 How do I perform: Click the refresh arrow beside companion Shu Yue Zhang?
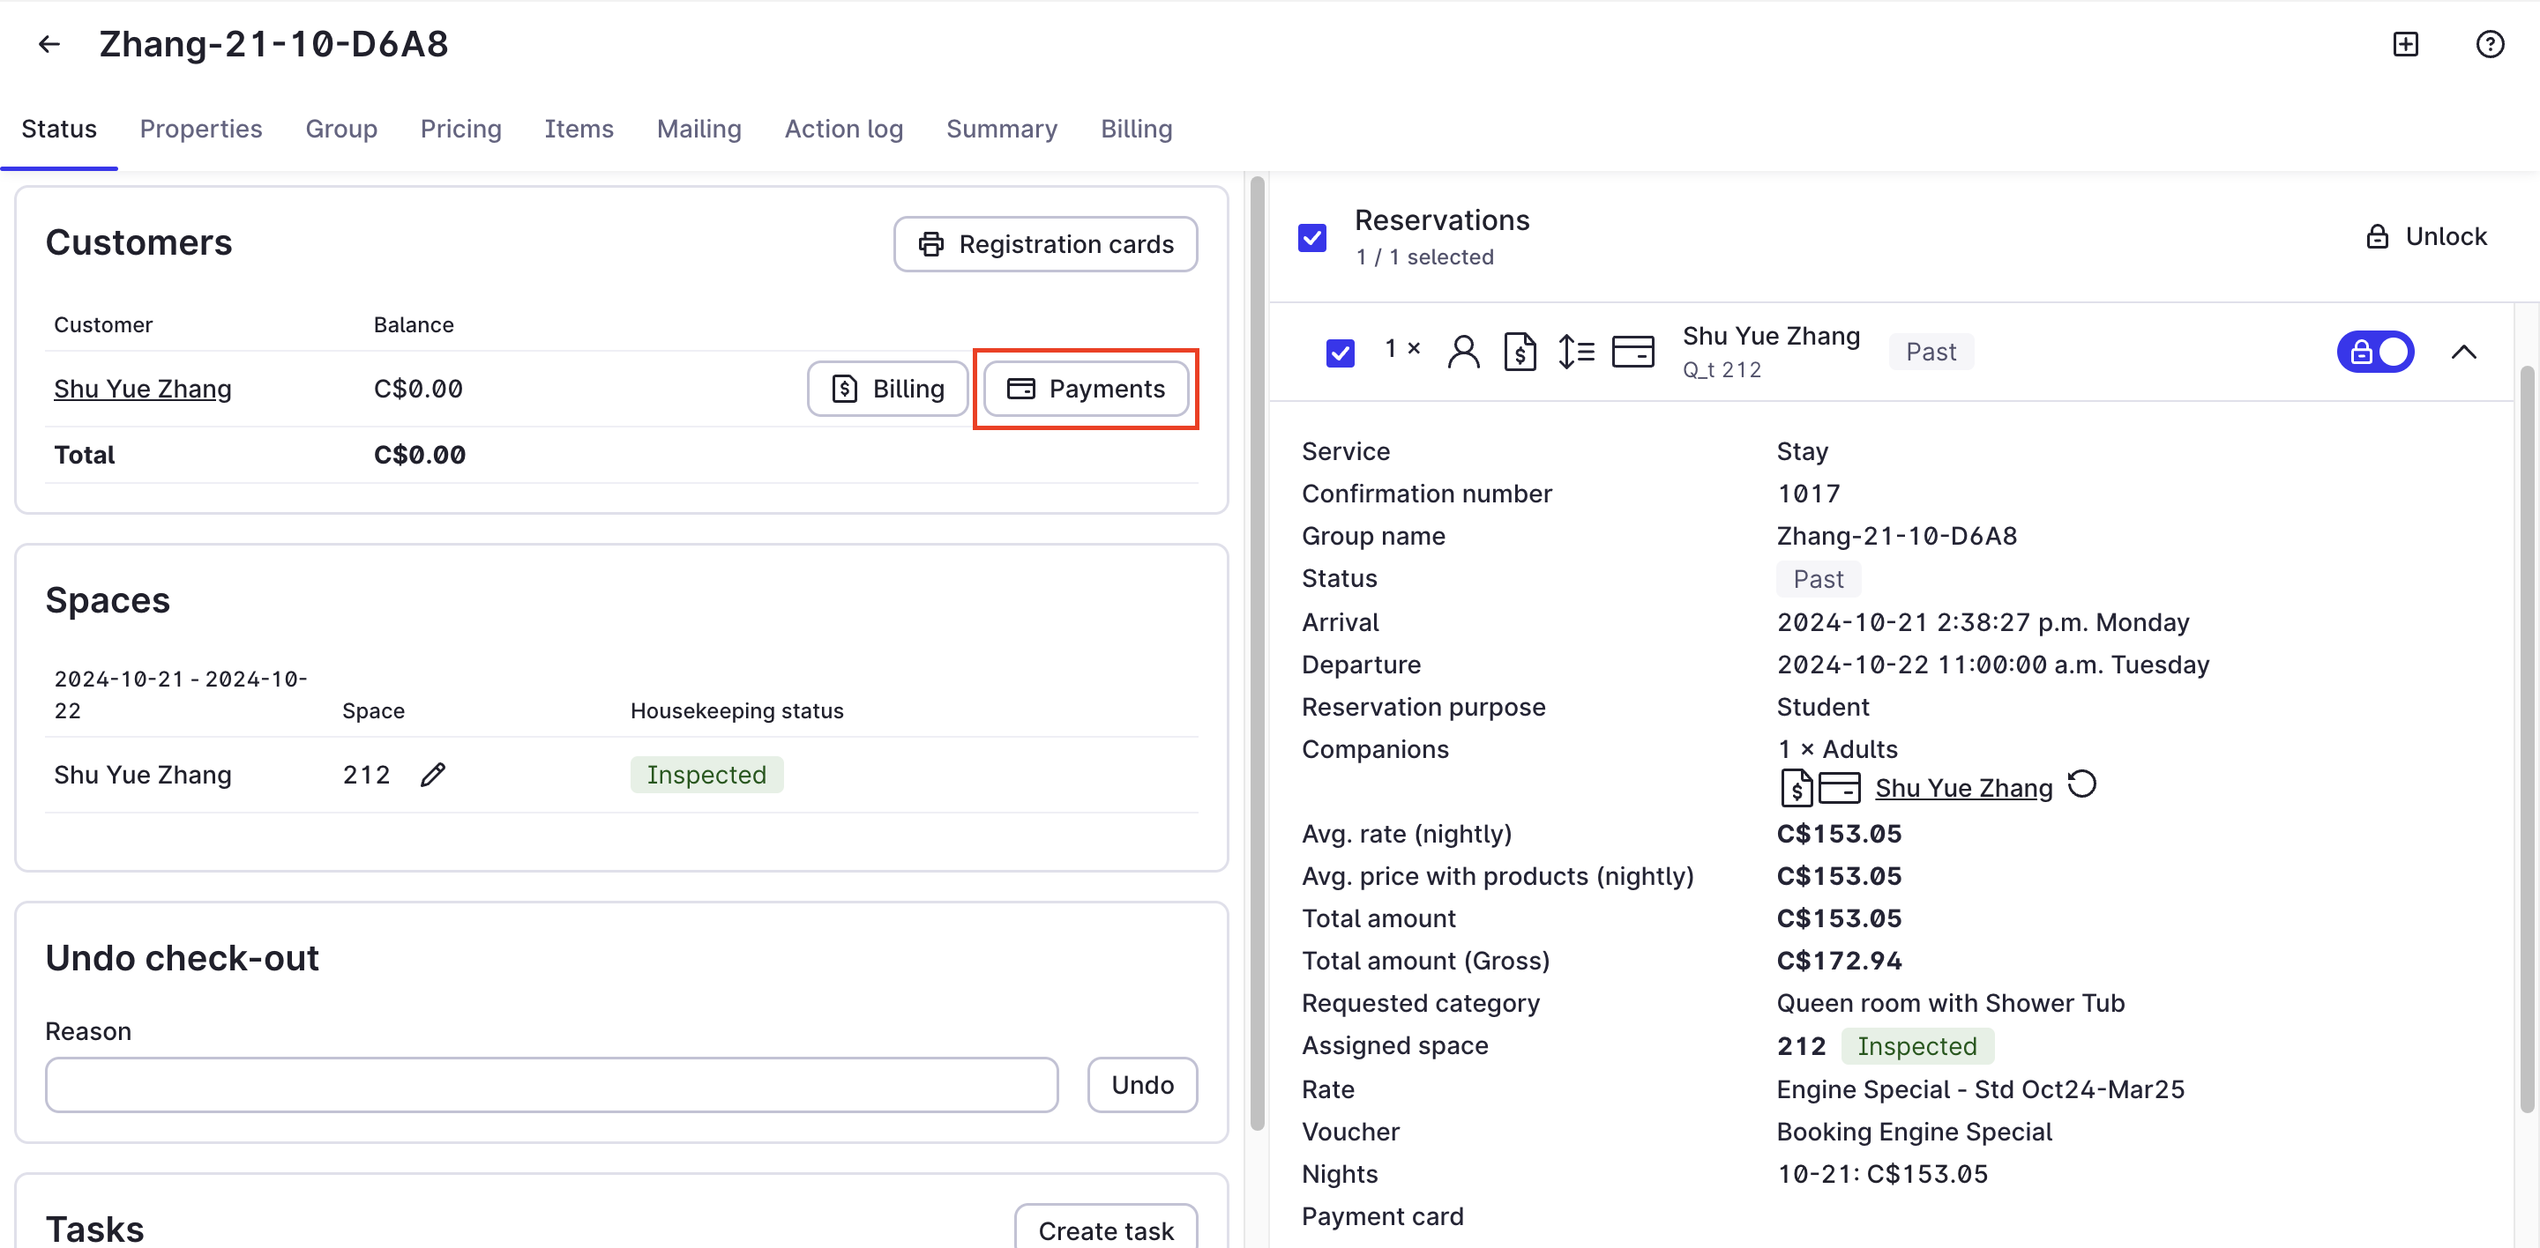2081,785
